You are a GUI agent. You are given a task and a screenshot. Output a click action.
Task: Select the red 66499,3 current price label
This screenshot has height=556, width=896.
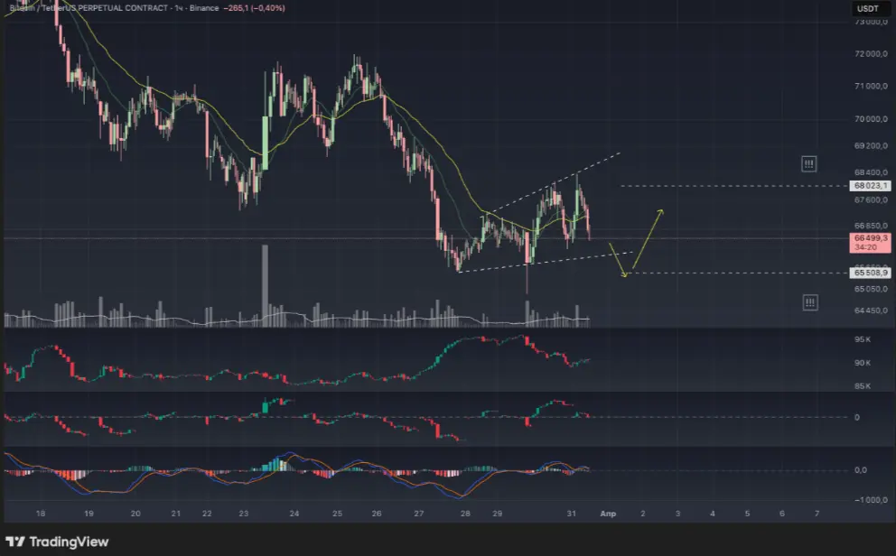pos(871,243)
